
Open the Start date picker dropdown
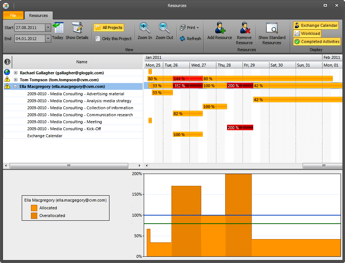48,28
